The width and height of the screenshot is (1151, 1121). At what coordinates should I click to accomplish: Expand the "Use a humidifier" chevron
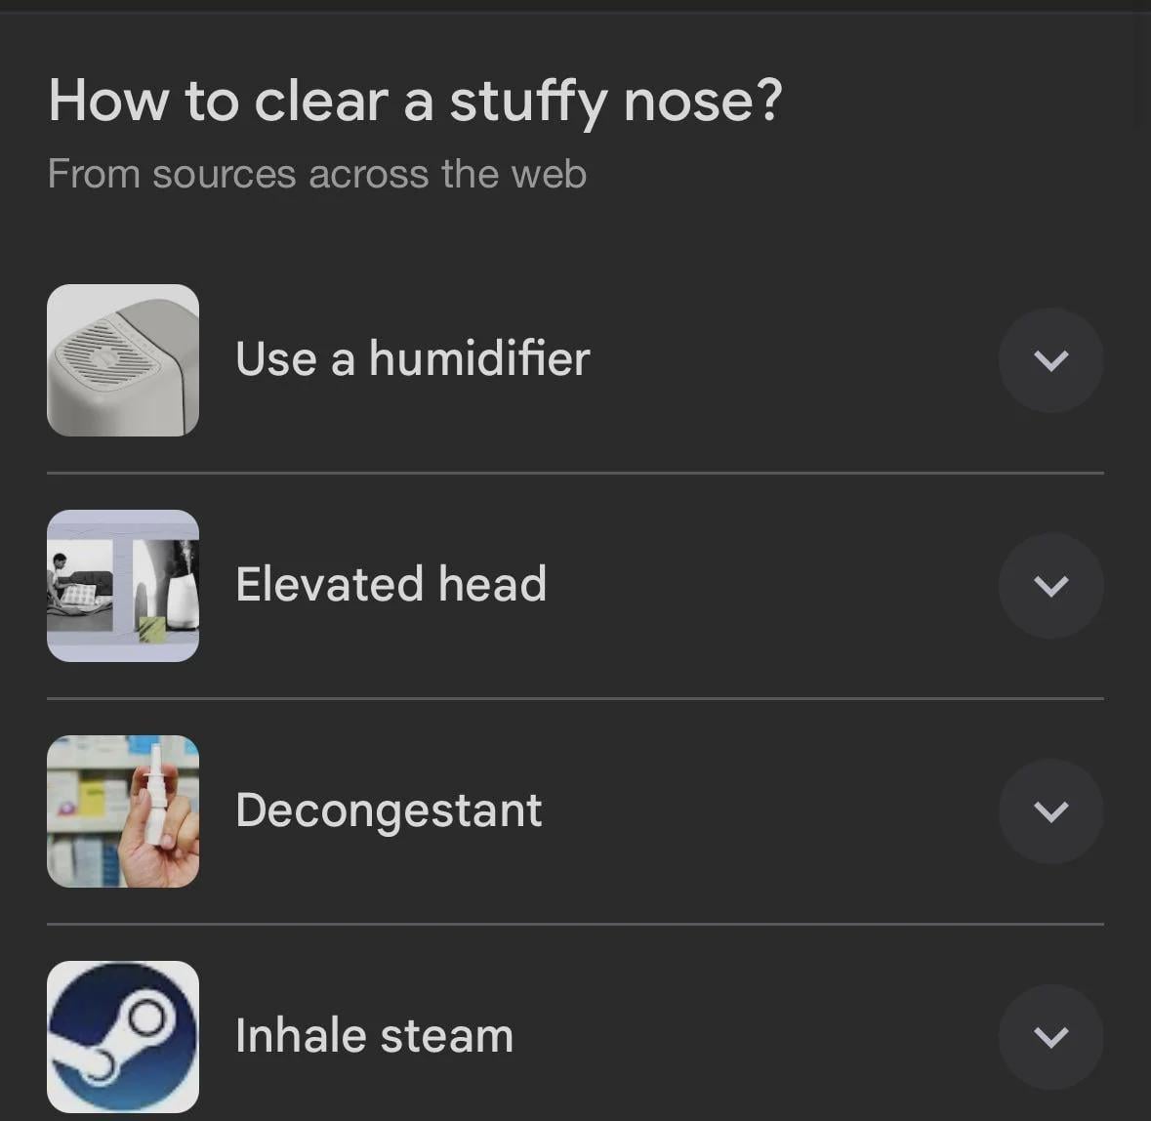(x=1050, y=360)
